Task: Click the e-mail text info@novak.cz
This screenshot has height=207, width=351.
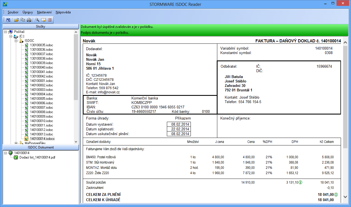Action: (109, 92)
